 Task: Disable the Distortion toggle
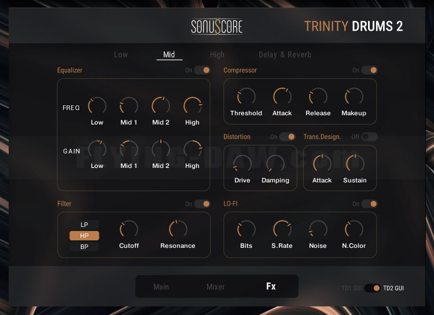coord(287,137)
